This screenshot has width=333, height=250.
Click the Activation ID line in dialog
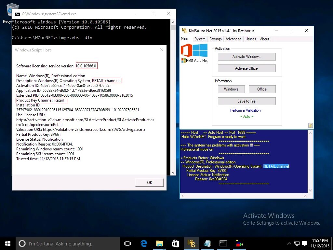click(63, 86)
